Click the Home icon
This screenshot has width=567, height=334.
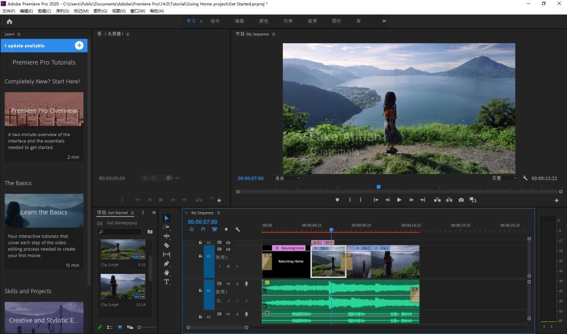(x=10, y=22)
